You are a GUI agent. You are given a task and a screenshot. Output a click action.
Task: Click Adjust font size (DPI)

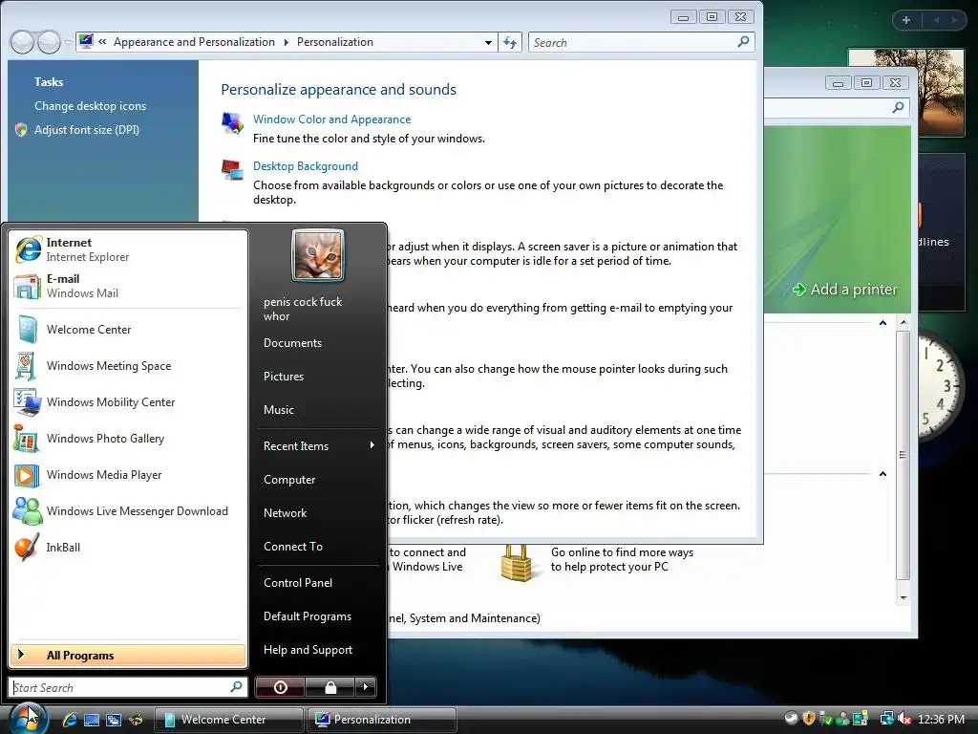tap(87, 130)
